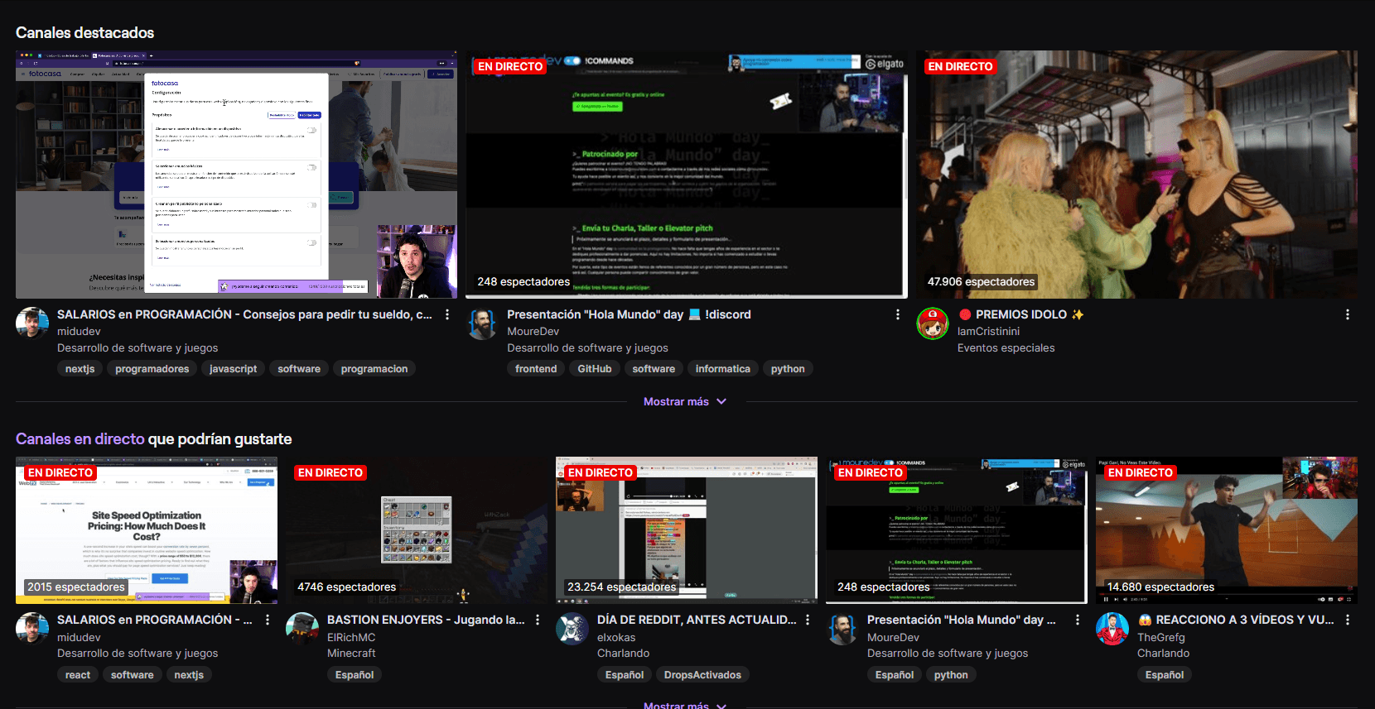Select the DropsActivados tag
The height and width of the screenshot is (709, 1375).
(702, 675)
